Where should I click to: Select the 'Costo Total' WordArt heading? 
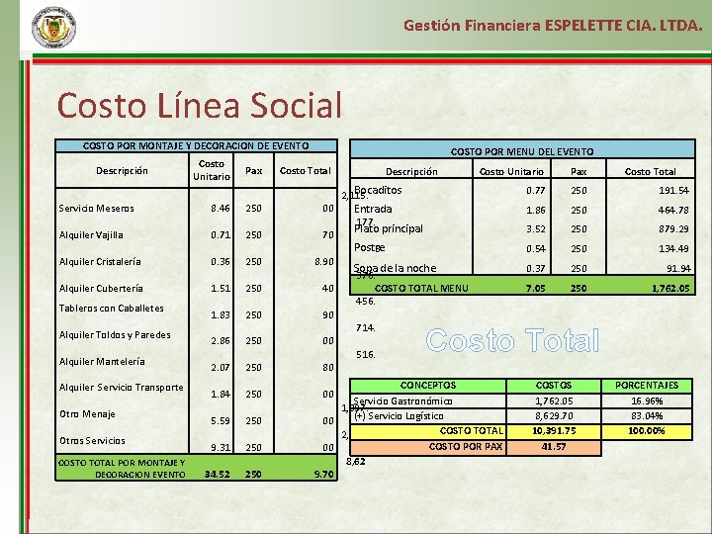[512, 340]
